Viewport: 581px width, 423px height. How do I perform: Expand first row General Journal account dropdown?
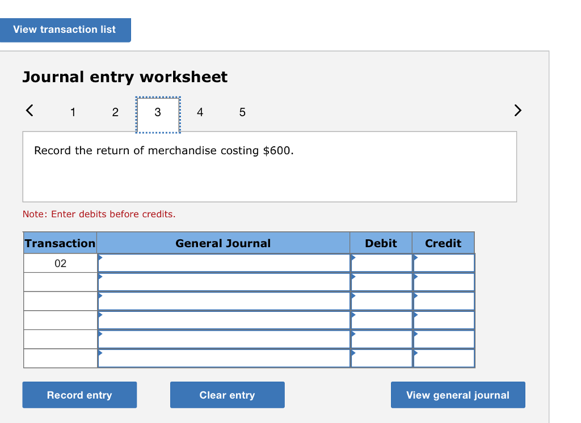[224, 263]
